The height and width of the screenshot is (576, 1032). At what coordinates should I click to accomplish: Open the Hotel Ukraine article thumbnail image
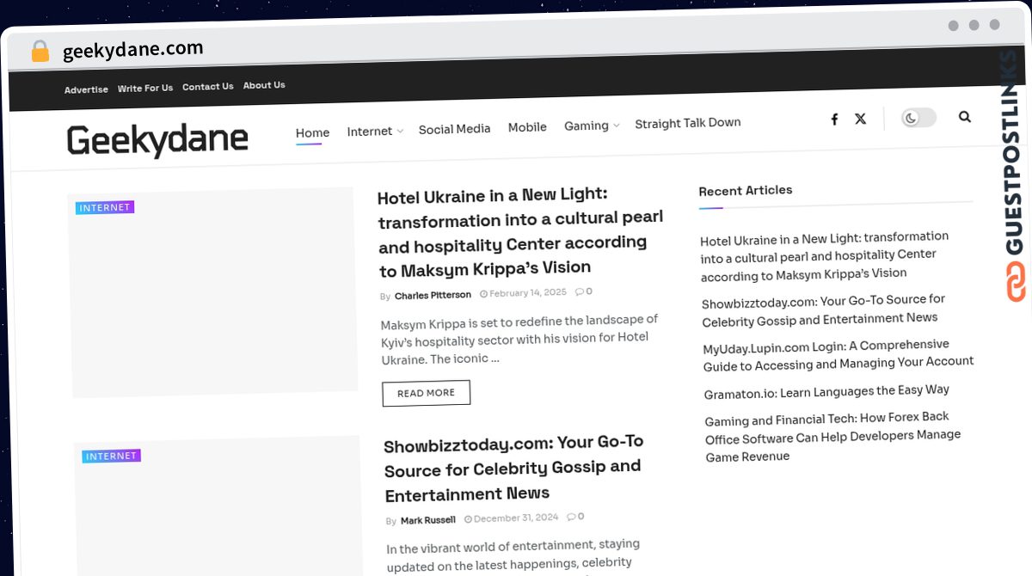[x=213, y=292]
